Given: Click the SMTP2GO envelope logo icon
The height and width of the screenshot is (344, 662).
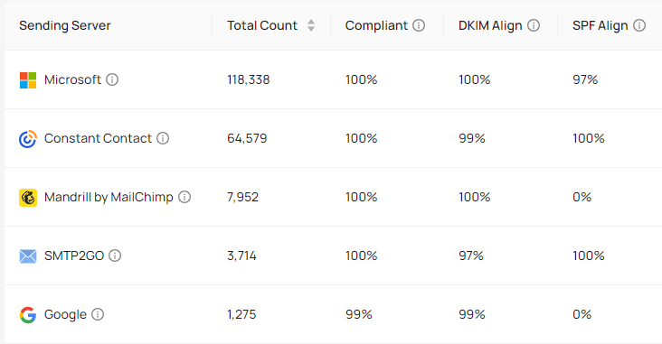Looking at the screenshot, I should [x=28, y=256].
